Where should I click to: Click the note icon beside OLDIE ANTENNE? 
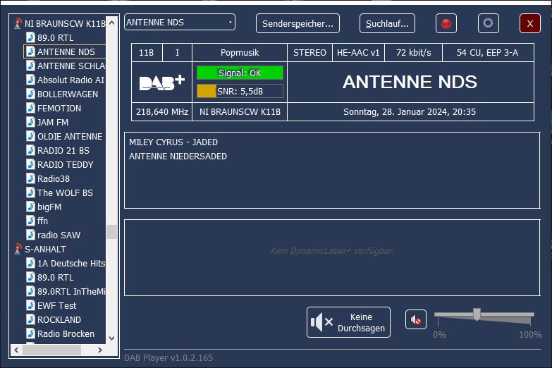(x=30, y=136)
